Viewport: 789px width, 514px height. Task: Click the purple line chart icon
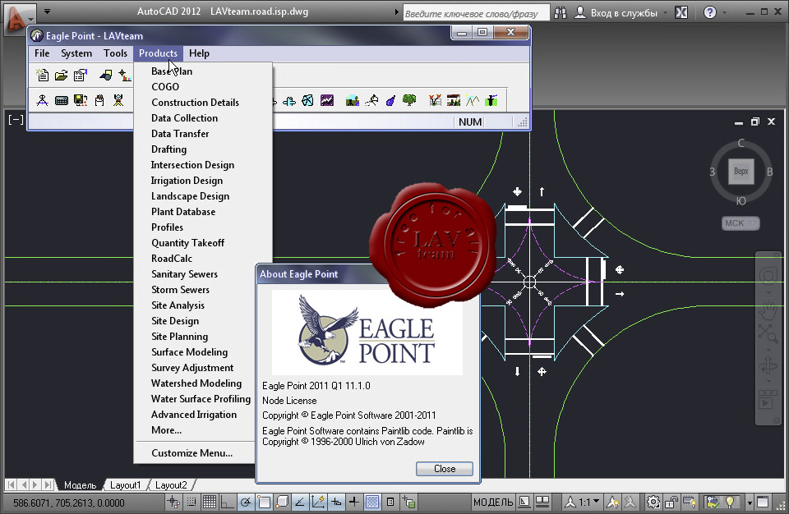[327, 101]
